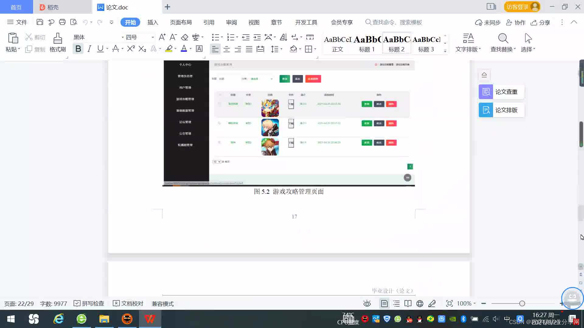Click the Format Painter (格式刷) icon
Viewport: 584px width, 328px height.
[x=57, y=39]
